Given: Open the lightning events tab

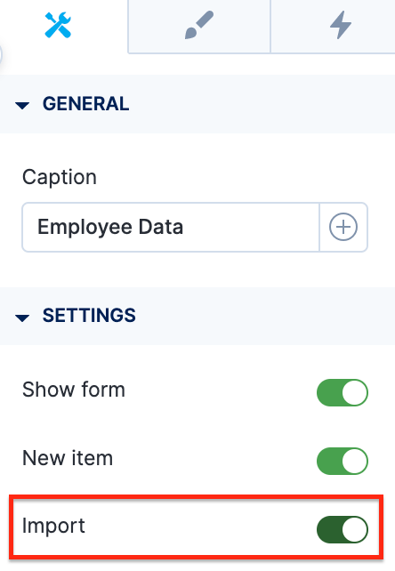Looking at the screenshot, I should 333,26.
